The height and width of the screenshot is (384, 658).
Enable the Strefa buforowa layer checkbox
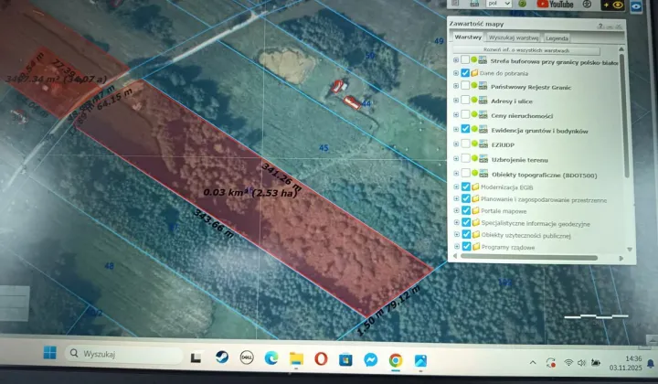click(x=465, y=60)
